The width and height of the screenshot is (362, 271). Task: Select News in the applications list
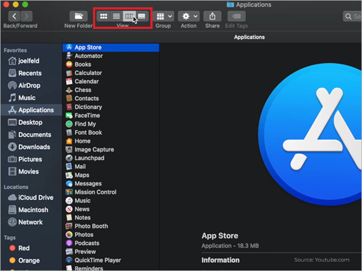pos(111,209)
